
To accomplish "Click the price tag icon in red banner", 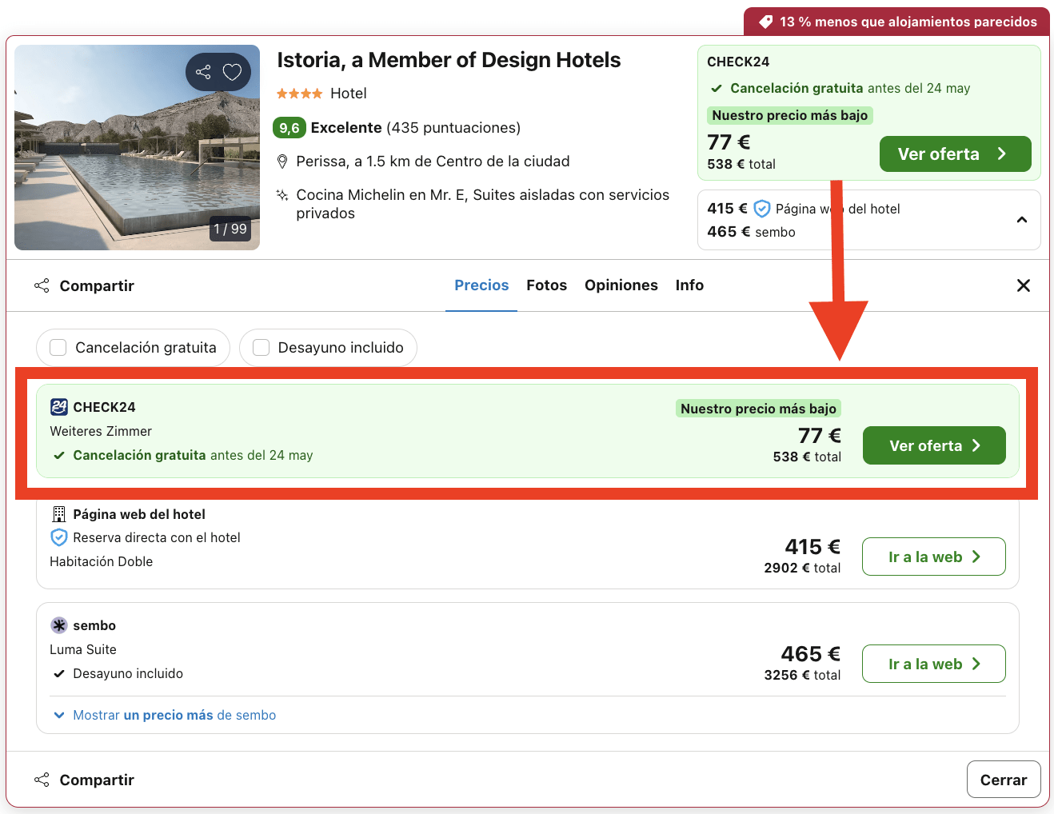I will click(x=765, y=22).
